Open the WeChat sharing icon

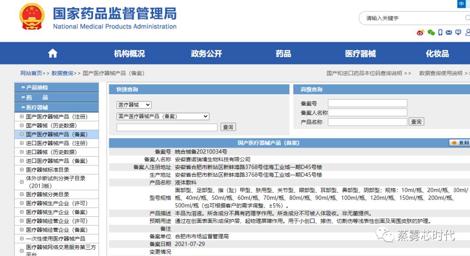[431, 32]
